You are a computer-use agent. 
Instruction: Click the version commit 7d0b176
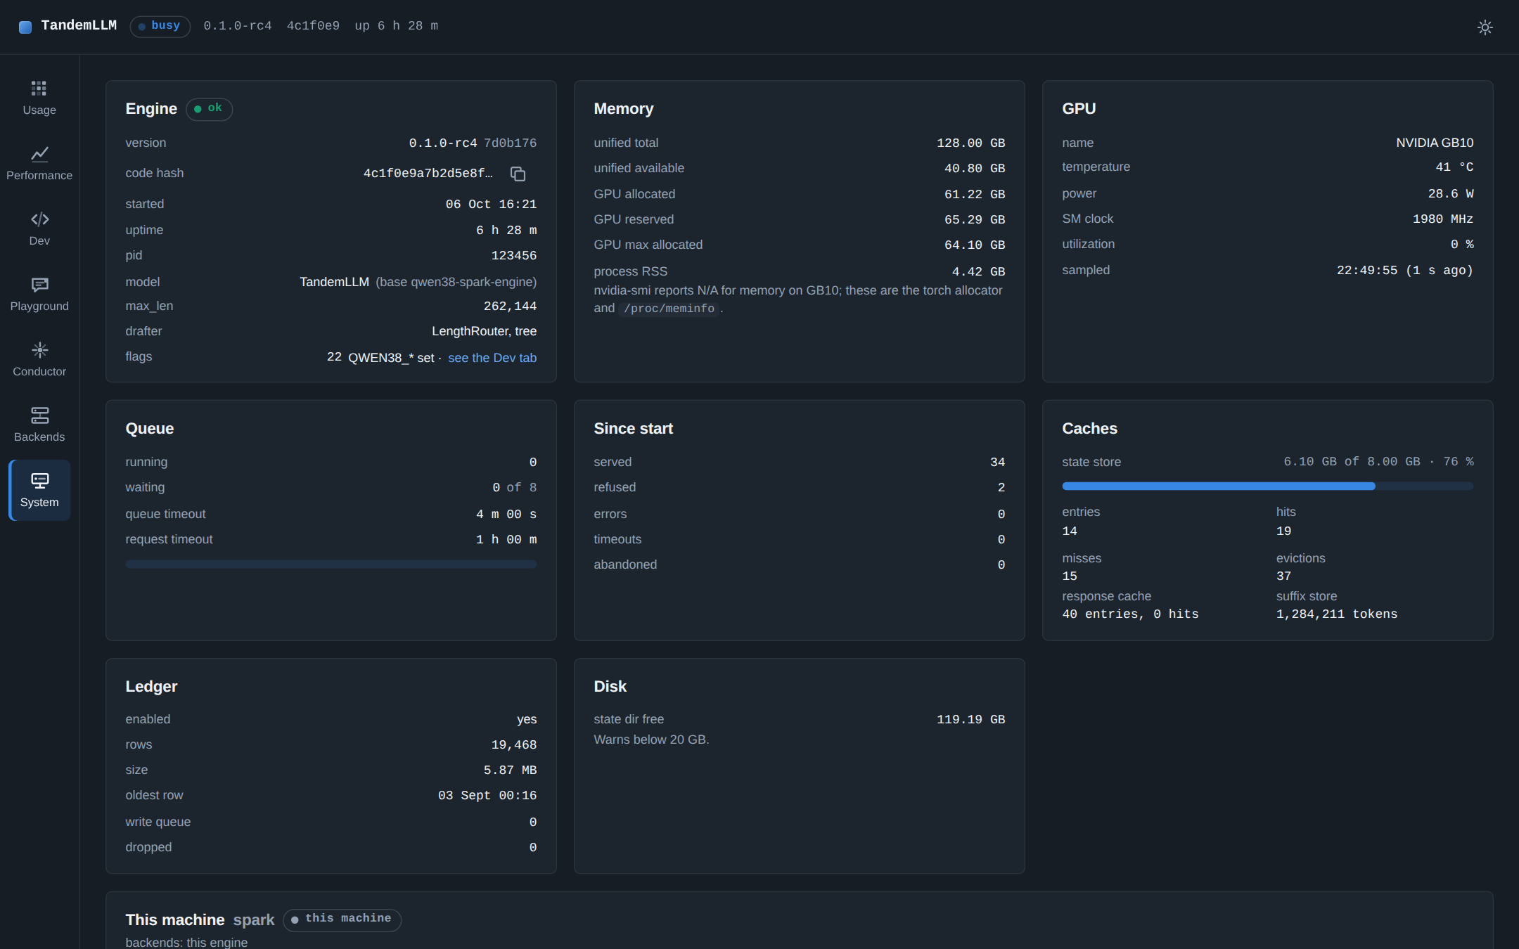(x=510, y=143)
